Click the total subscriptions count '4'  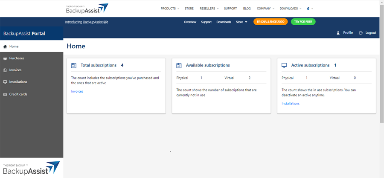coord(122,65)
